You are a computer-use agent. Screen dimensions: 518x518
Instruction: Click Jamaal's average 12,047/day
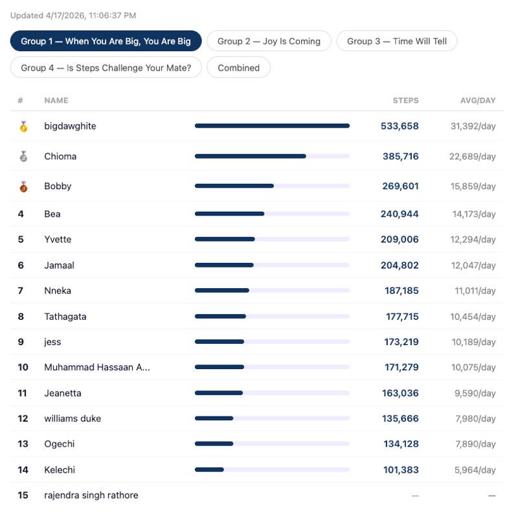point(473,265)
